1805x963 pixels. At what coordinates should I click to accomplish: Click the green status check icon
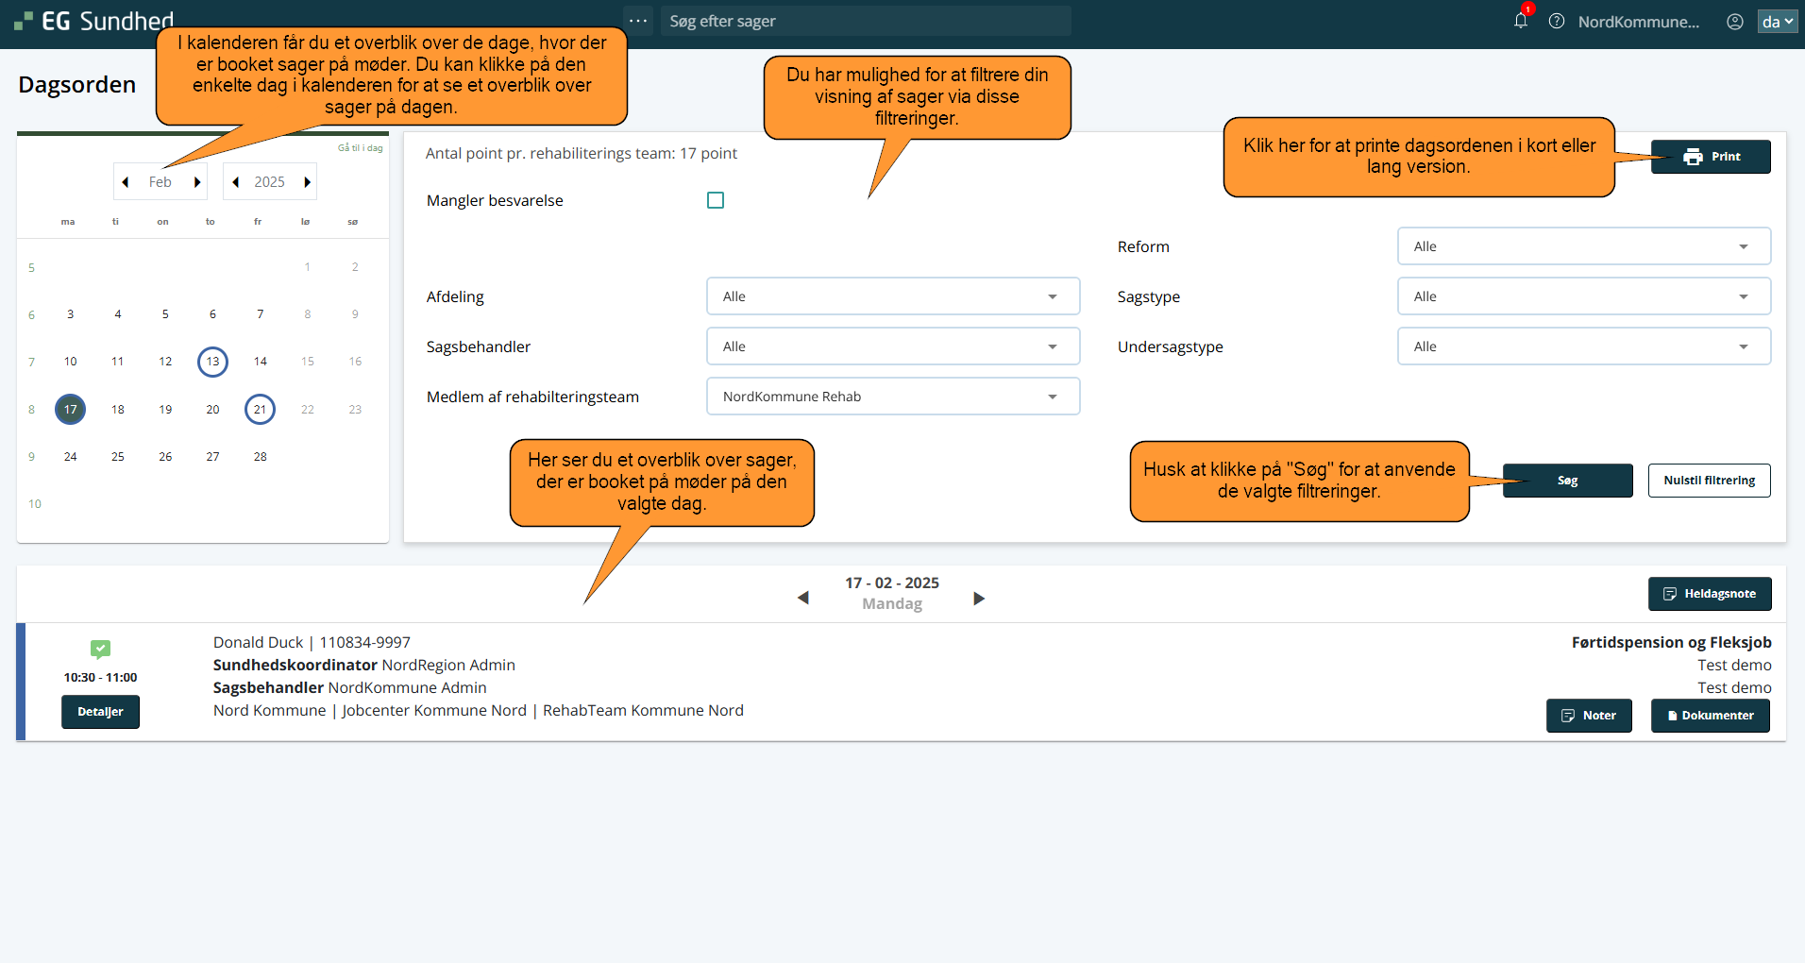[x=100, y=649]
